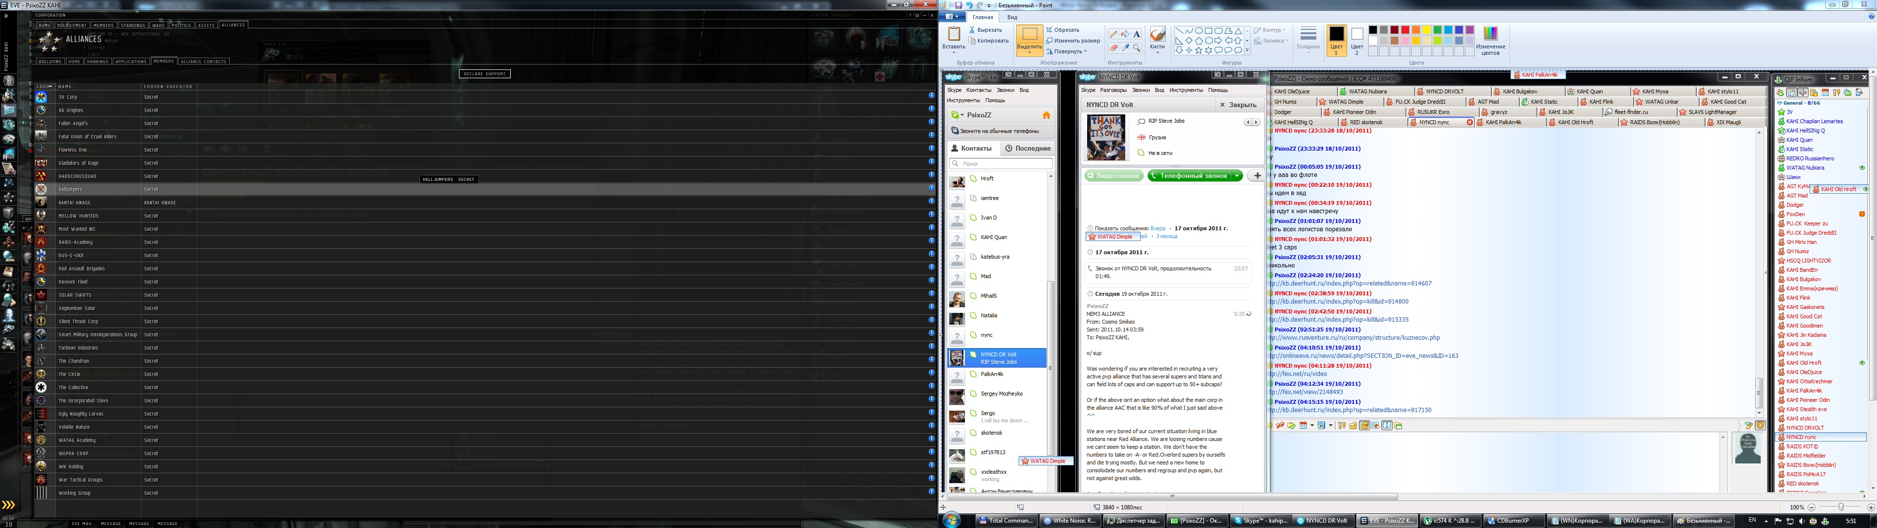Click the Declare Support button

tap(484, 74)
